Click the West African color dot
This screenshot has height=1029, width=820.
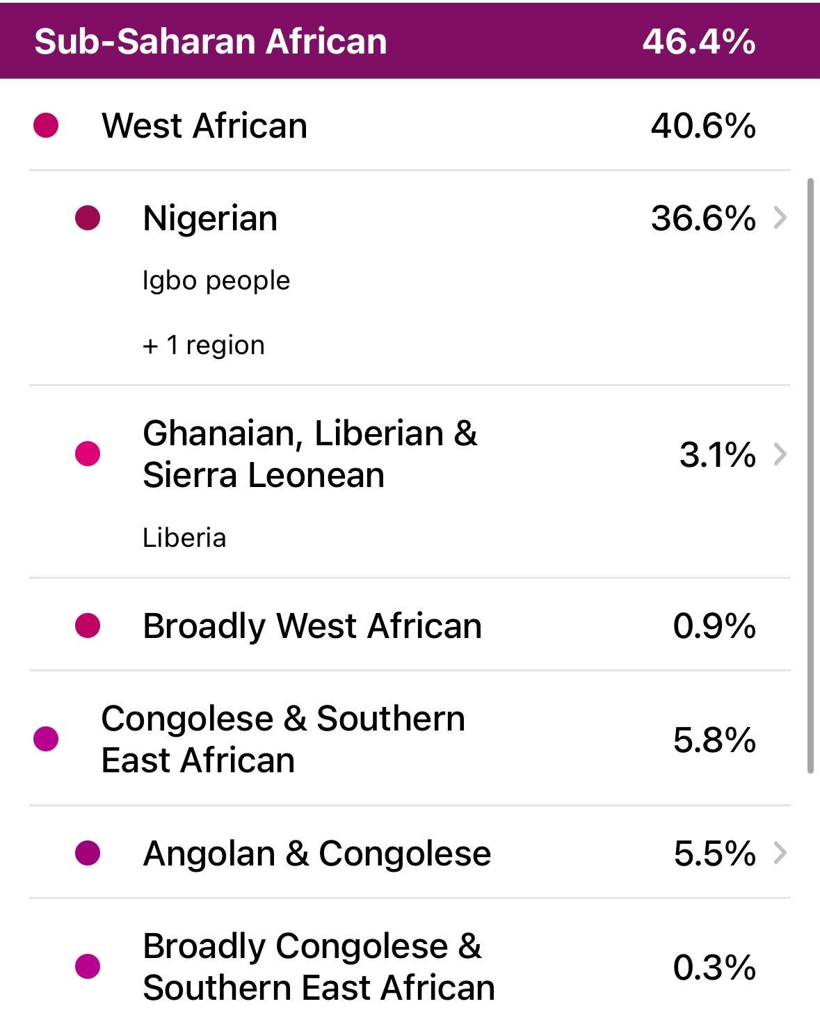[x=46, y=126]
